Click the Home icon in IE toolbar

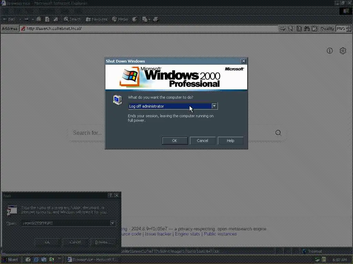(x=56, y=19)
